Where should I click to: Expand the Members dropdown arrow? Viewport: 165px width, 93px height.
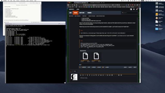(x=93, y=13)
